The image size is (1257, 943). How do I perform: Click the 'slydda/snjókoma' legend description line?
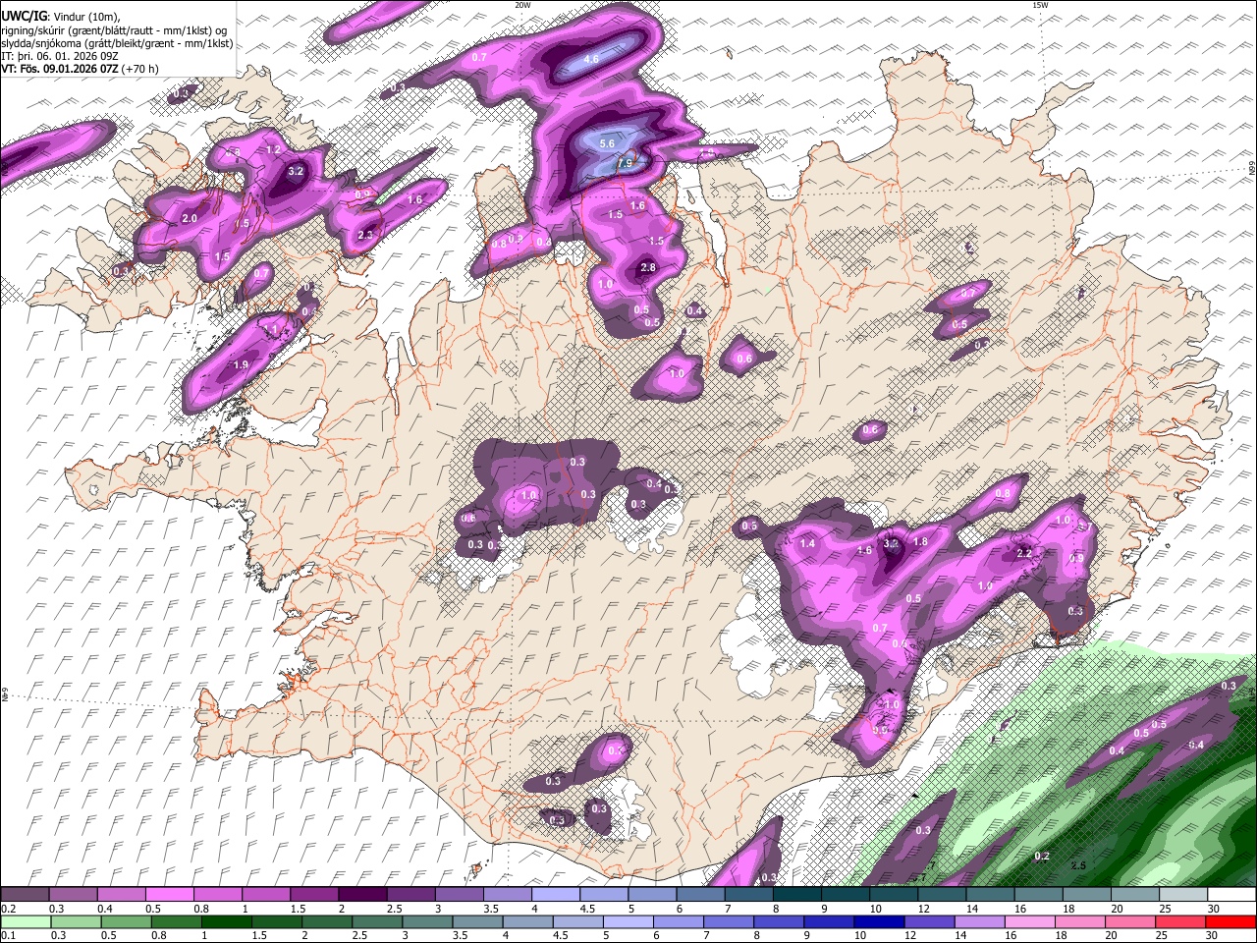(117, 43)
